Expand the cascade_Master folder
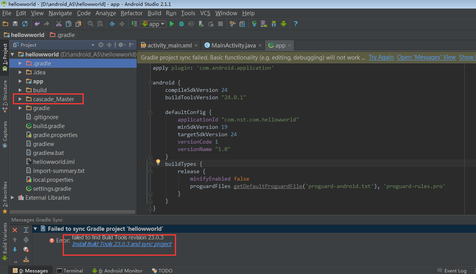Screen dimensions: 476x274 [x=20, y=99]
